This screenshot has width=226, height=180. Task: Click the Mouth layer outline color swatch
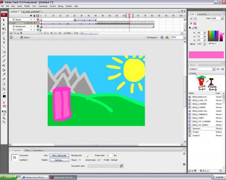click(38, 19)
